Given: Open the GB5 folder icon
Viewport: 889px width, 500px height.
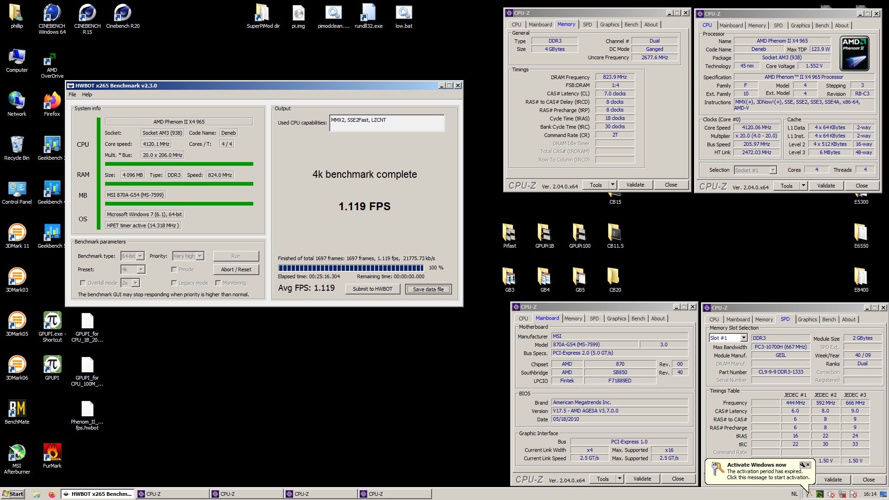Looking at the screenshot, I should 580,280.
